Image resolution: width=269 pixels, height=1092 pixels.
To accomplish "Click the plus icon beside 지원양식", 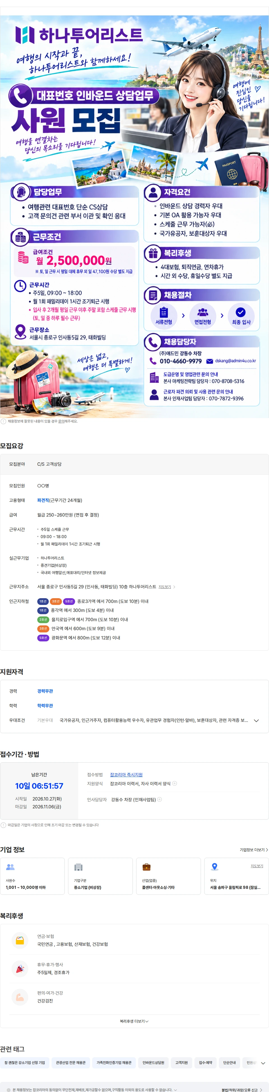I will pos(175,783).
